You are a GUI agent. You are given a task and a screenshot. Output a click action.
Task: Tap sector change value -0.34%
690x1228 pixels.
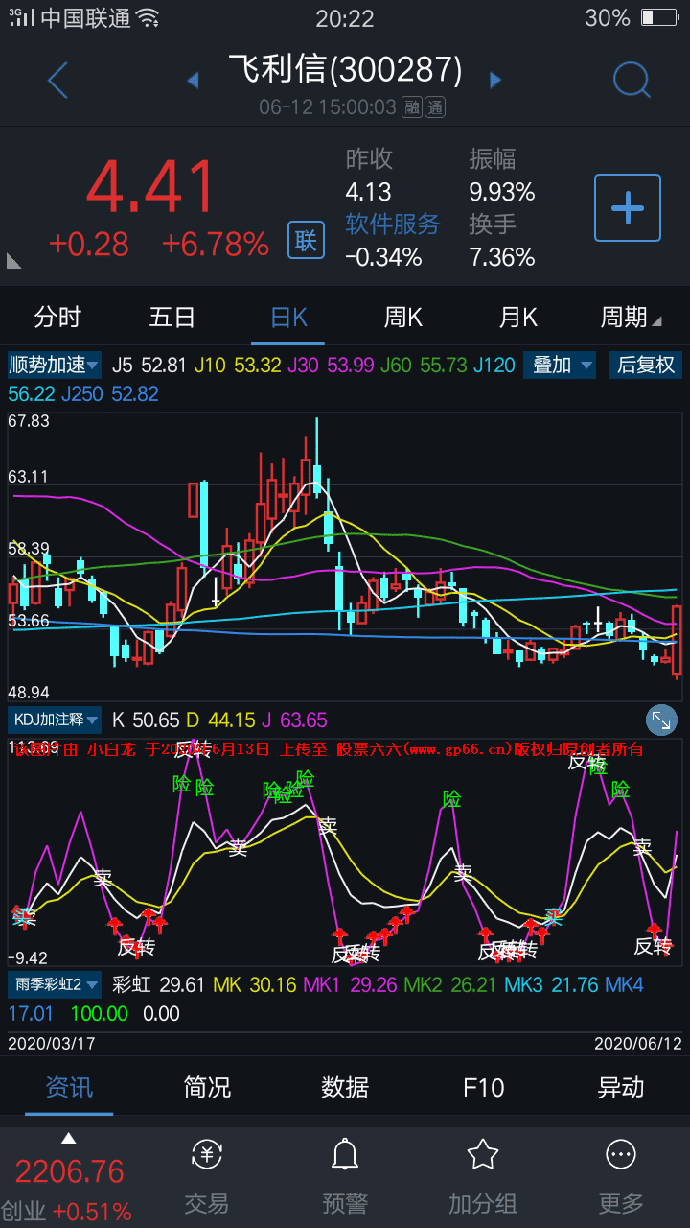coord(383,256)
